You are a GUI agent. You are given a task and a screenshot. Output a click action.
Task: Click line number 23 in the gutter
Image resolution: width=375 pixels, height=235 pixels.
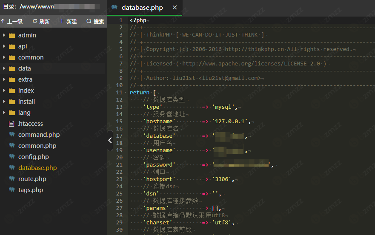pyautogui.click(x=119, y=179)
